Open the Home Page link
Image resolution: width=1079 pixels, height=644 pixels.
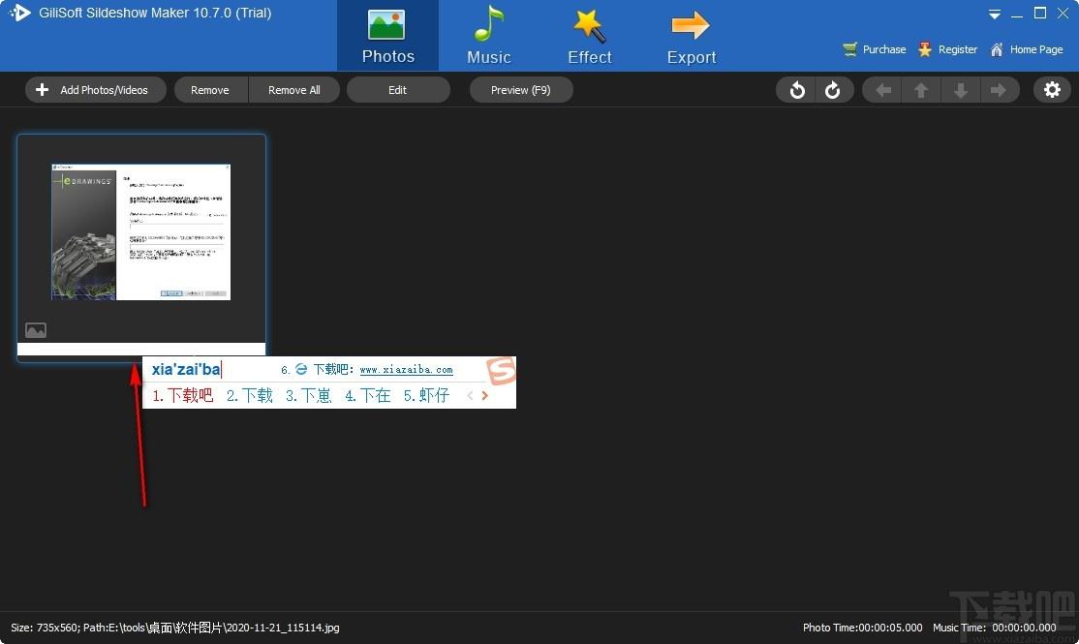click(x=1026, y=49)
